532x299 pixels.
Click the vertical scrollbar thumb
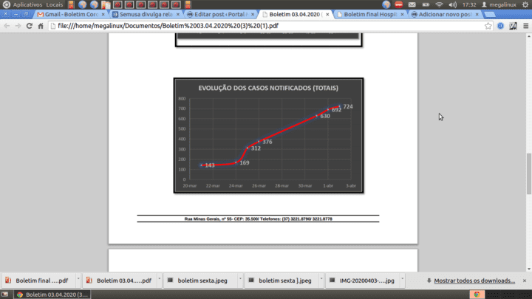(x=528, y=174)
